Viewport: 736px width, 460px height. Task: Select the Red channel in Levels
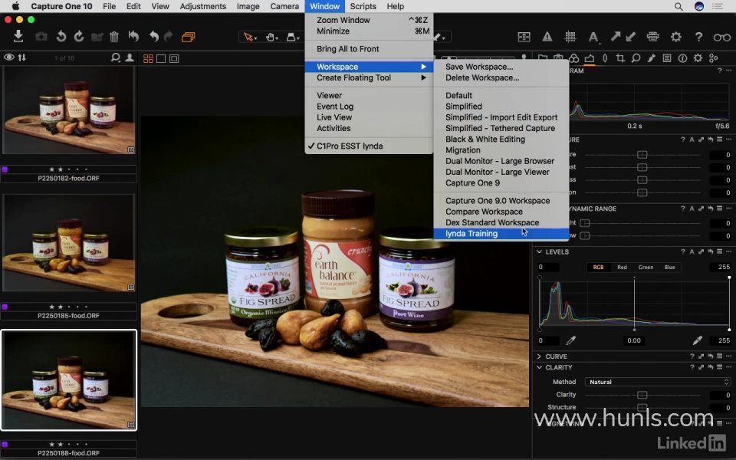[622, 268]
